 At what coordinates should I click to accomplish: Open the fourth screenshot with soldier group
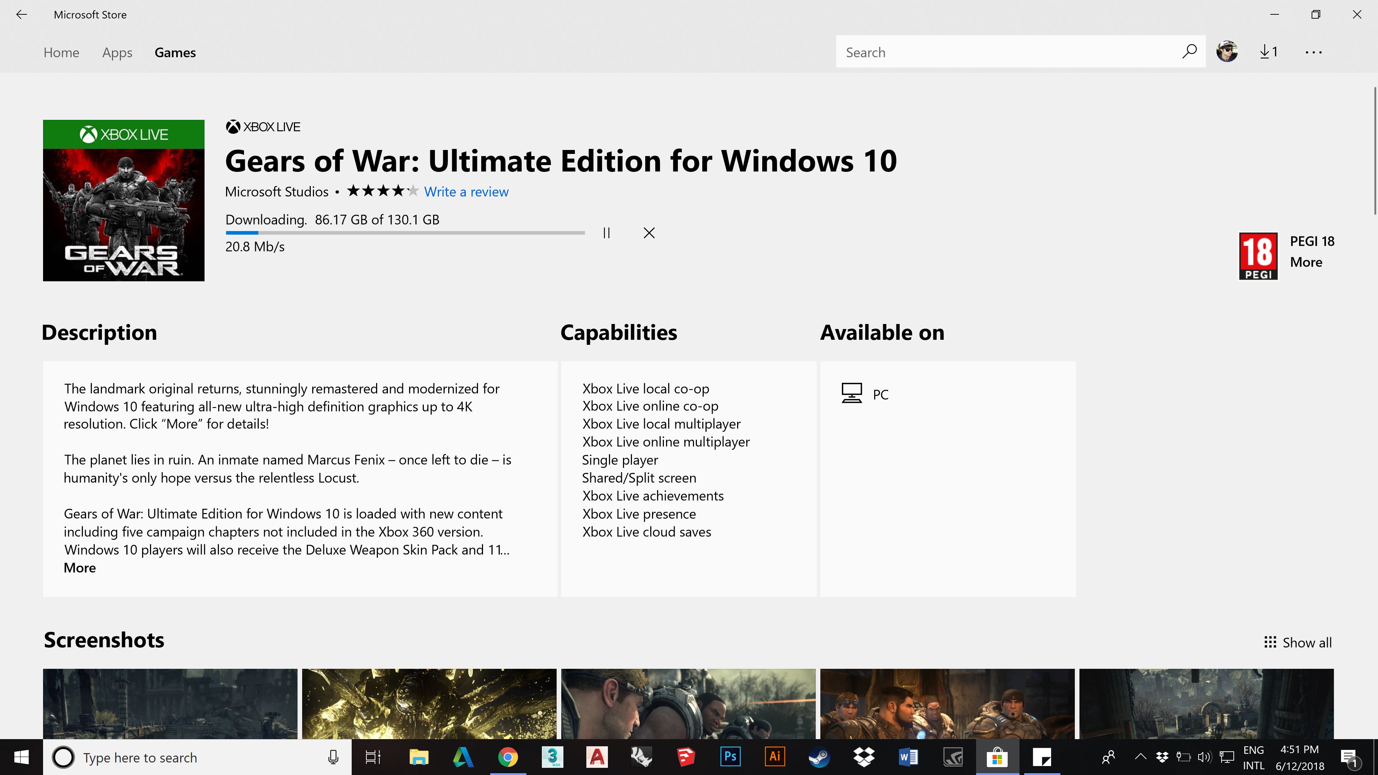coord(947,704)
